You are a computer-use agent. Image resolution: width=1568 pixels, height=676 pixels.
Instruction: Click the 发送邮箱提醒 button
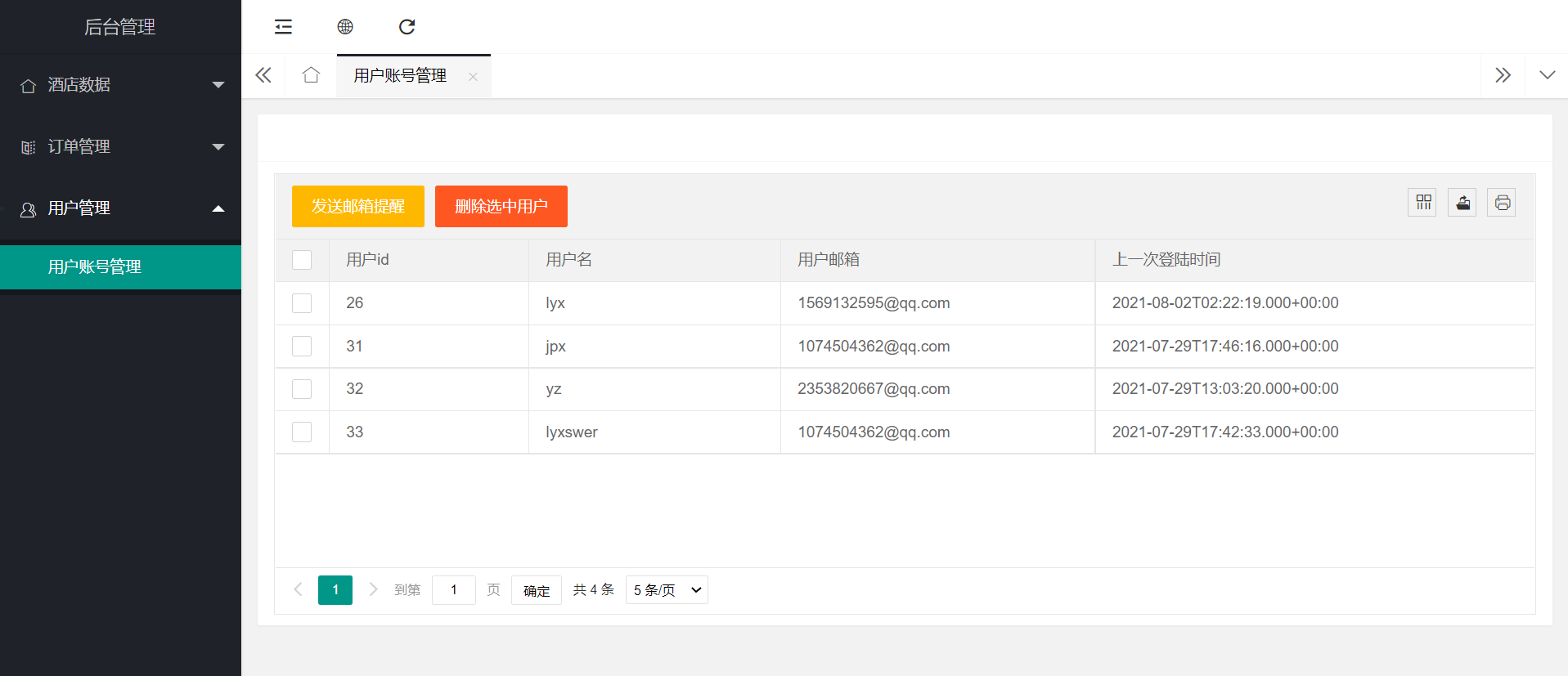[x=358, y=206]
